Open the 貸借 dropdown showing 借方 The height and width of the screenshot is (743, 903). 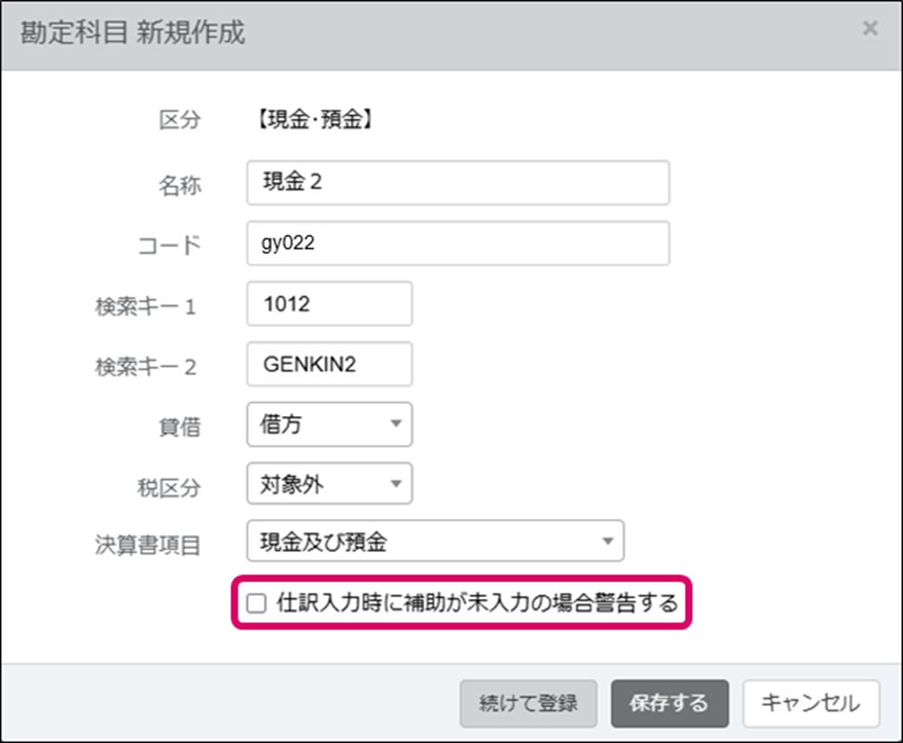click(x=330, y=424)
